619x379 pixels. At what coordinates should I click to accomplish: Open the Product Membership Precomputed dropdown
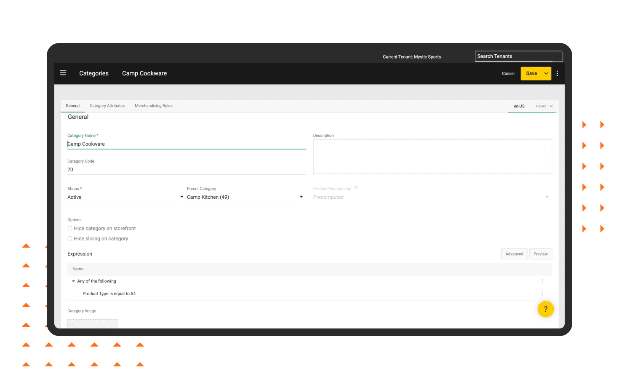431,197
